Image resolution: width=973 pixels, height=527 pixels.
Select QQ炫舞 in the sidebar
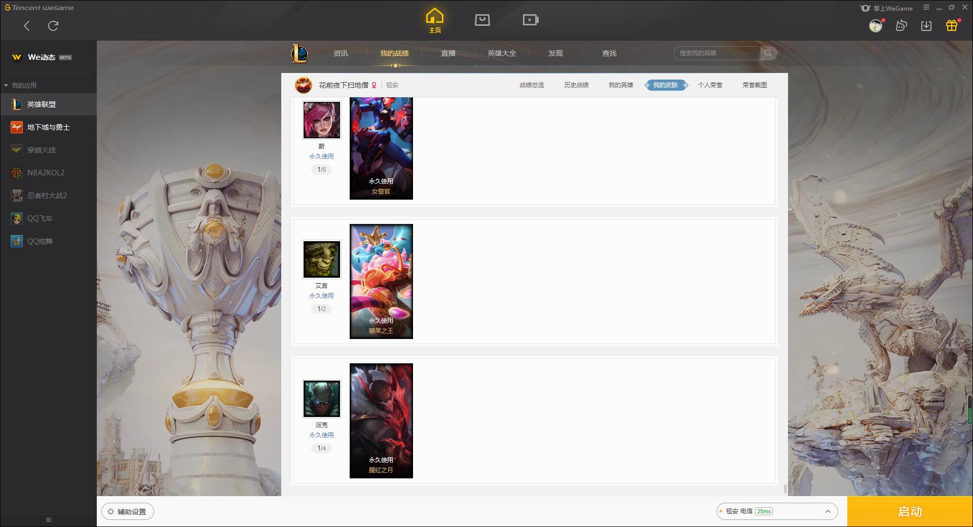coord(48,241)
